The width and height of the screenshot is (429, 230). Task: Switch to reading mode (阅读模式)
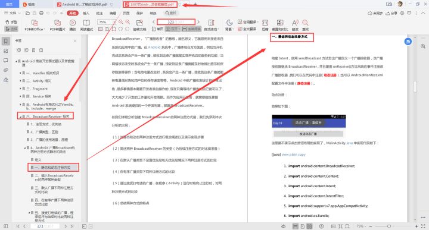86,26
